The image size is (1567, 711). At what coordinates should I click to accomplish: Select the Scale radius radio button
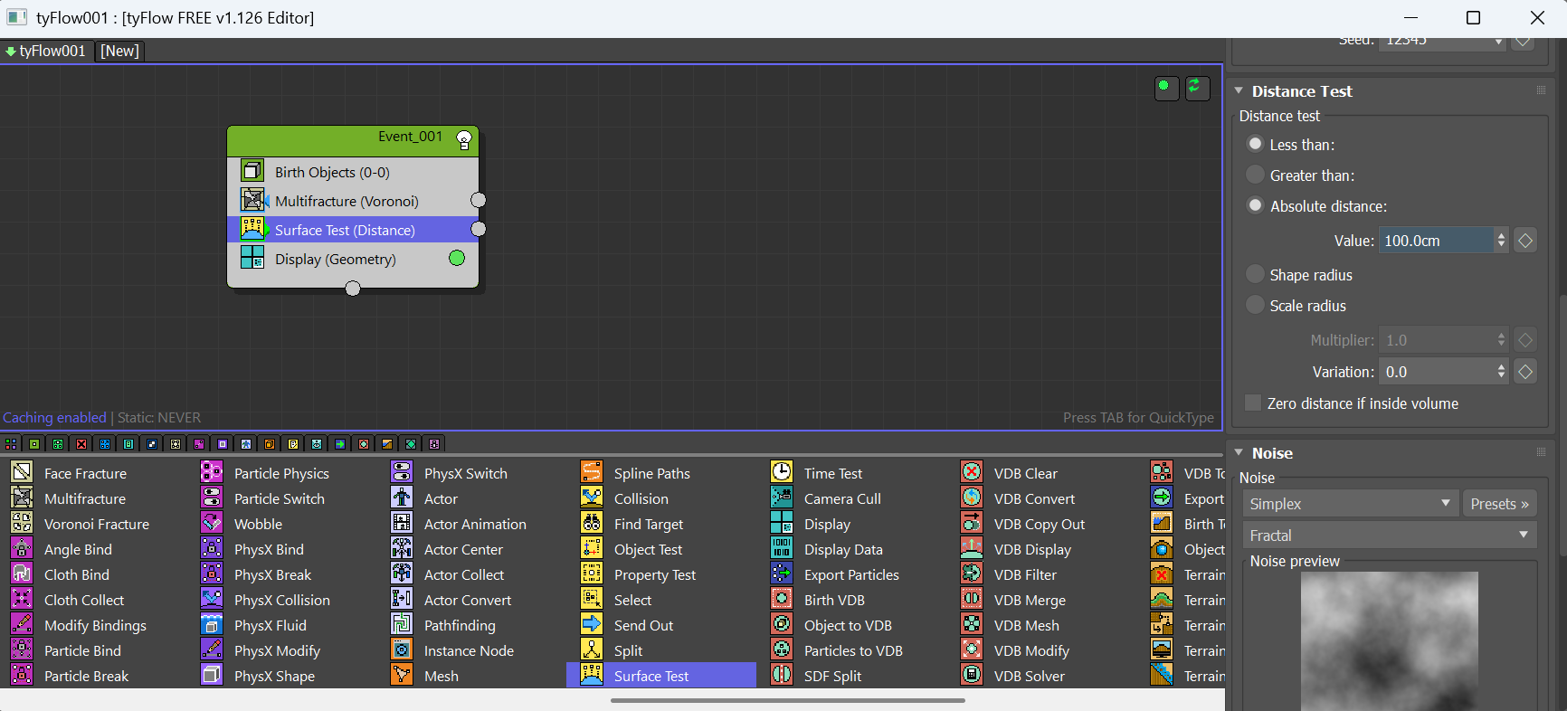pyautogui.click(x=1255, y=305)
